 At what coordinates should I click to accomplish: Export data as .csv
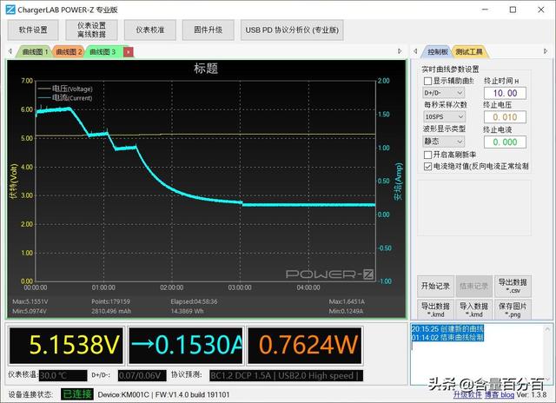[513, 286]
